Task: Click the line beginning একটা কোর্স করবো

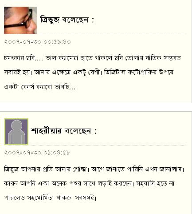Action: point(39,87)
